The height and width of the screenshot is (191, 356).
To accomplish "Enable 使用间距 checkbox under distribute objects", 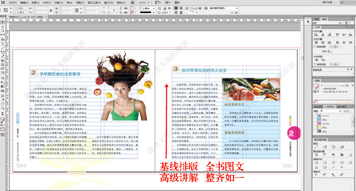I will [x=315, y=47].
